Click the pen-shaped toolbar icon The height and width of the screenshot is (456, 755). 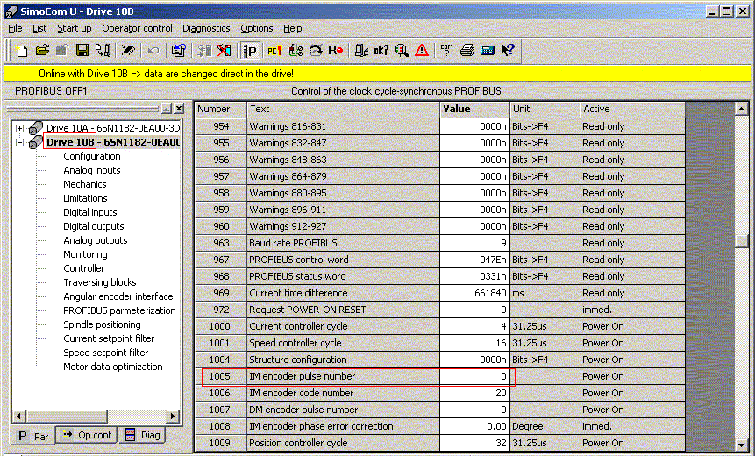(x=128, y=50)
